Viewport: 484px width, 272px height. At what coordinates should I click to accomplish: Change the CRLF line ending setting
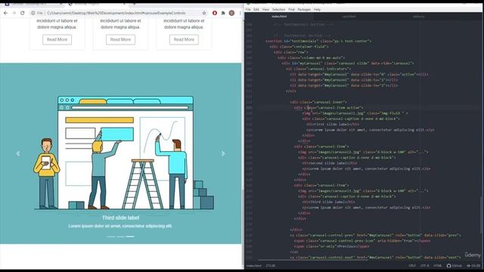pyautogui.click(x=412, y=265)
